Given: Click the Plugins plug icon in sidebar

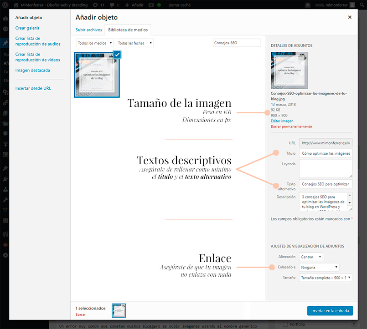Looking at the screenshot, I should point(5,178).
